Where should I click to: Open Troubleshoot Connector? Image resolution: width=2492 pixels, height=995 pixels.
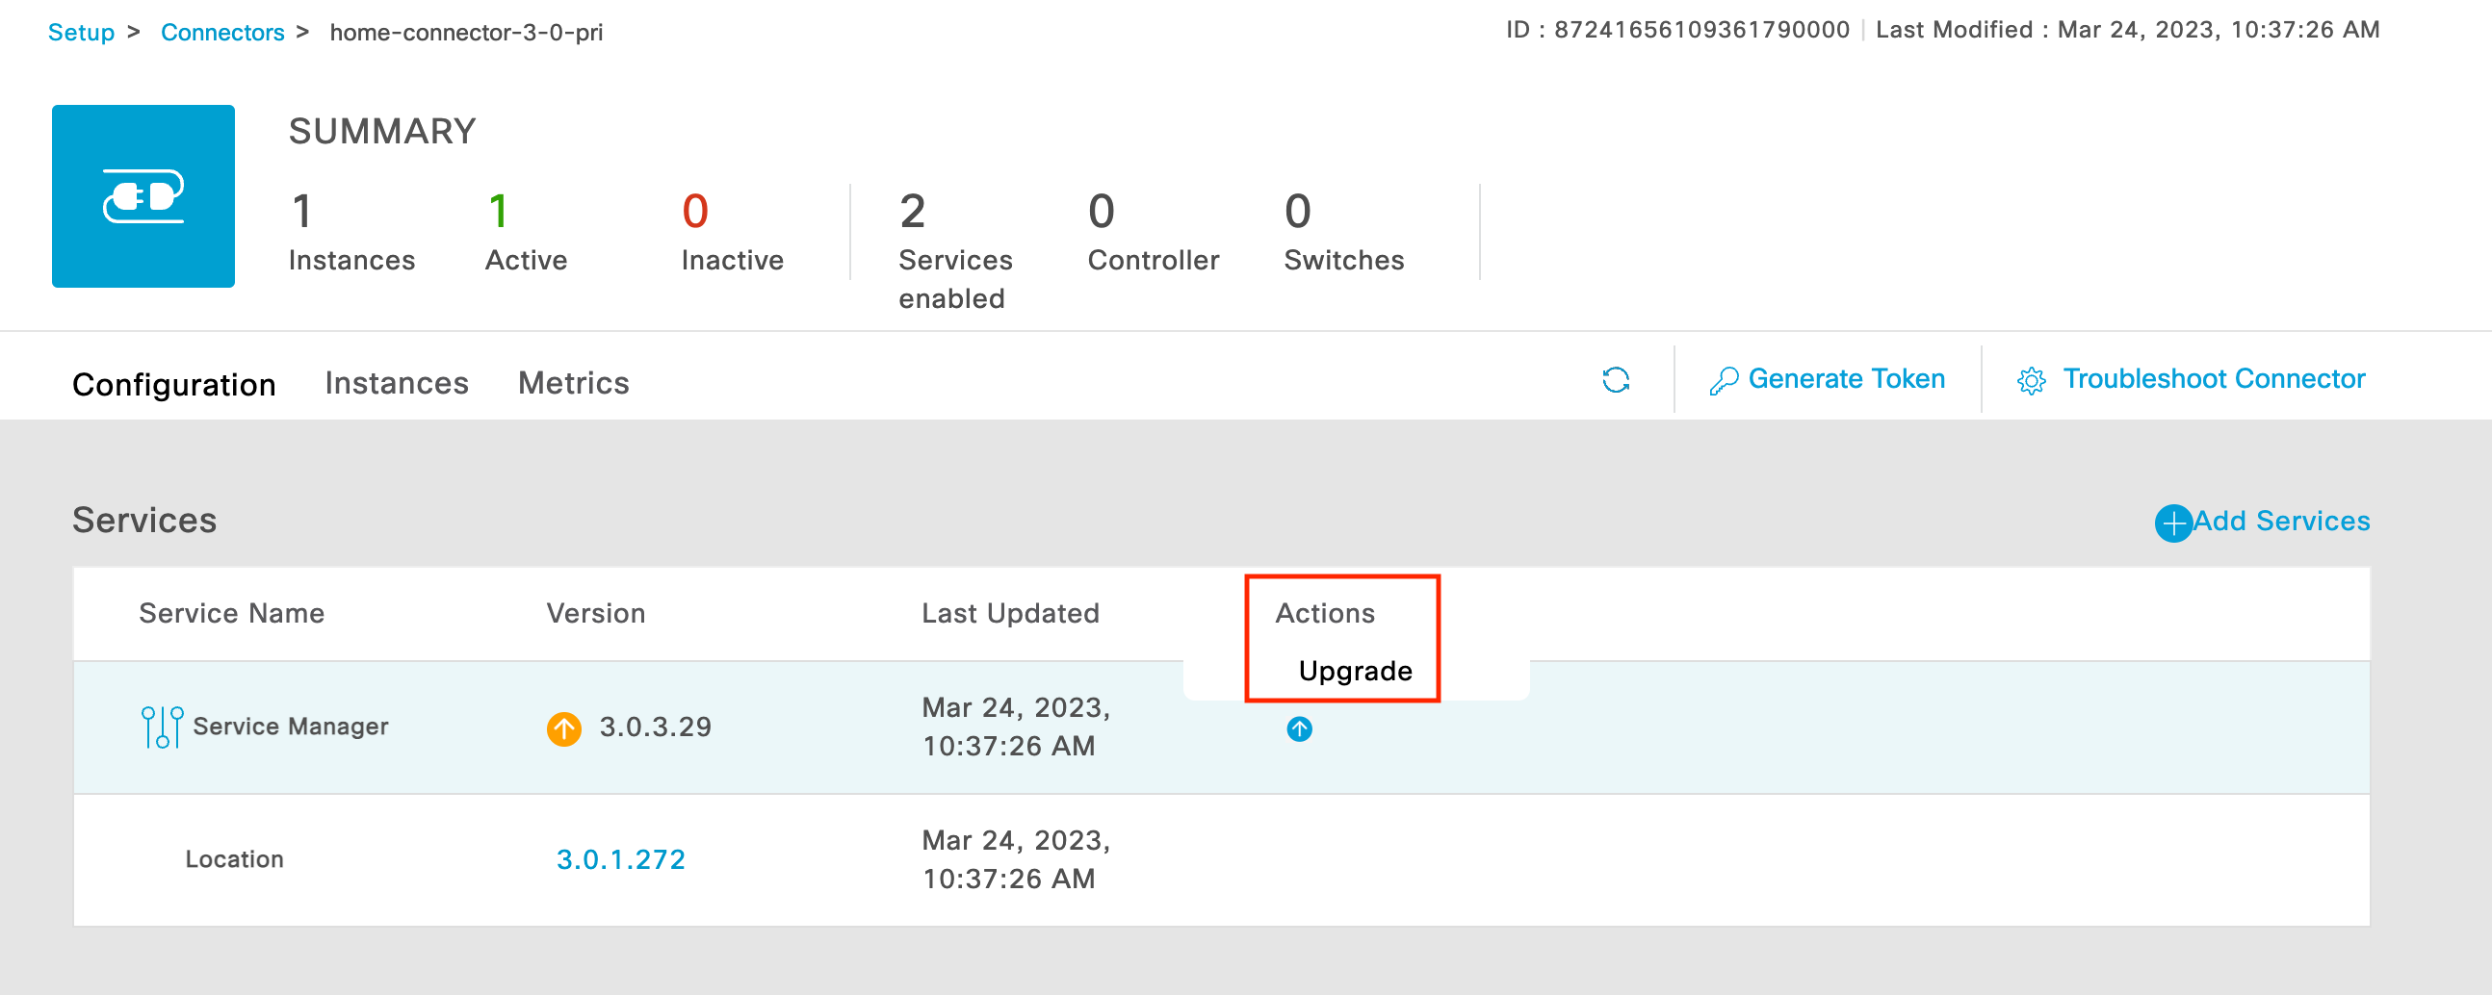tap(2214, 379)
